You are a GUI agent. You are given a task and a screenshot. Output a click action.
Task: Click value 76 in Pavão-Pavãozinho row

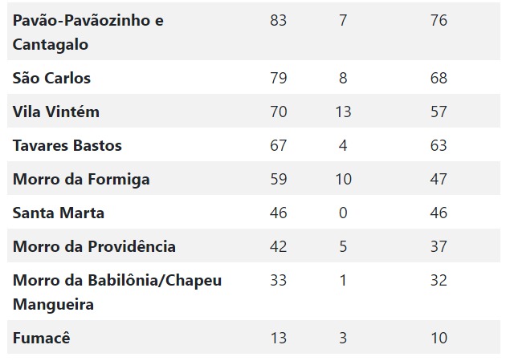tap(439, 21)
